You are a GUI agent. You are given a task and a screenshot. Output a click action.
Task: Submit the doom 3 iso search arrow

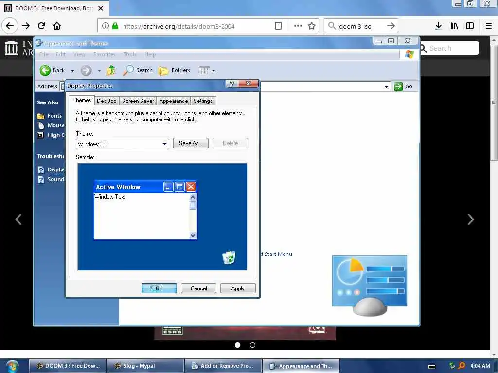tap(391, 26)
